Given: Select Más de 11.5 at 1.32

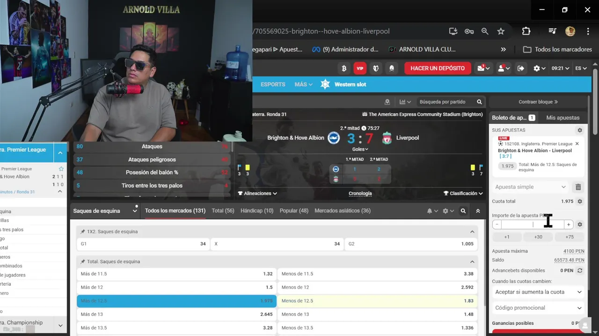Looking at the screenshot, I should (176, 274).
